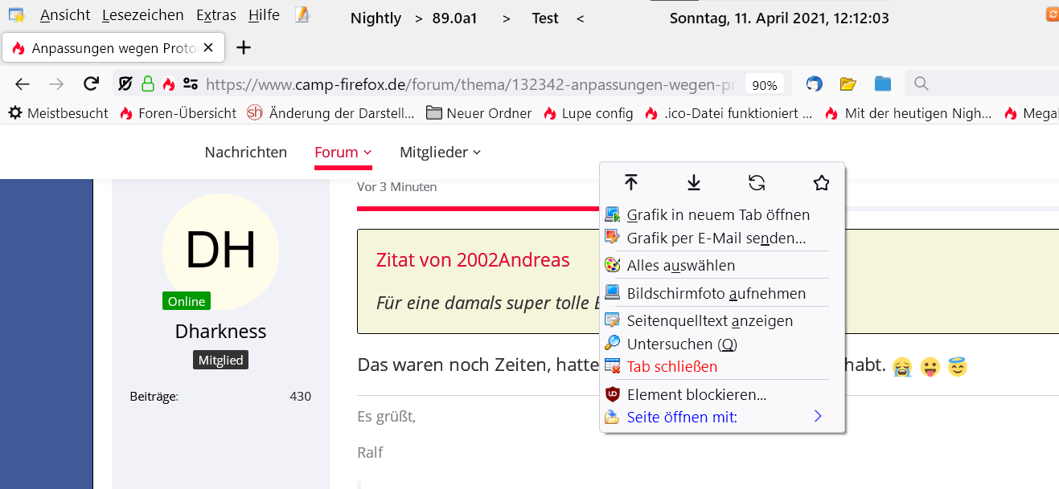Expand the Mitglieder navigation dropdown

pos(440,152)
